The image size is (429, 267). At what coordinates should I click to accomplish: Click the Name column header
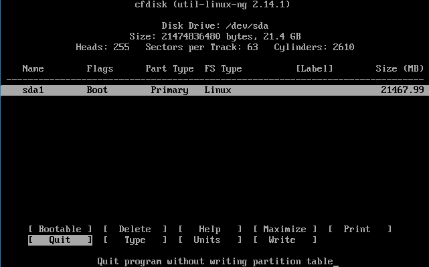click(x=33, y=68)
